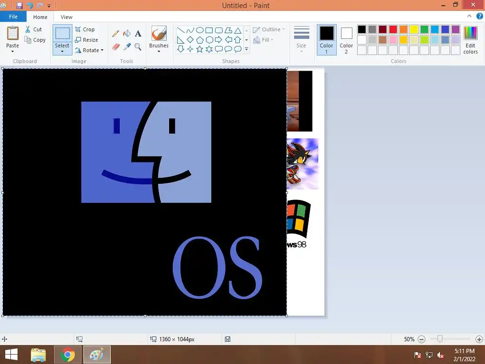Image resolution: width=485 pixels, height=364 pixels.
Task: Choose the Up arrow shape
Action: [x=238, y=40]
